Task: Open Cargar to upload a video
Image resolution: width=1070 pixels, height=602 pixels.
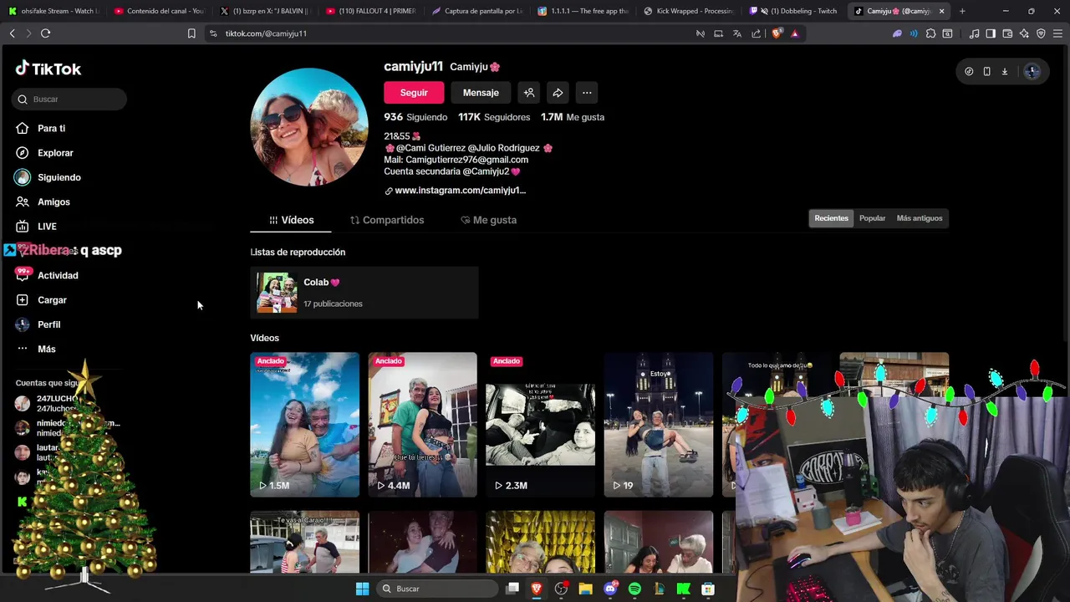Action: [x=41, y=299]
